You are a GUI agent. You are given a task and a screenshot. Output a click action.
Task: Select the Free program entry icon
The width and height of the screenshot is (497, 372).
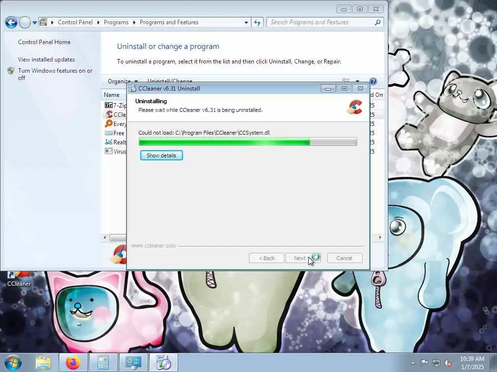click(108, 133)
